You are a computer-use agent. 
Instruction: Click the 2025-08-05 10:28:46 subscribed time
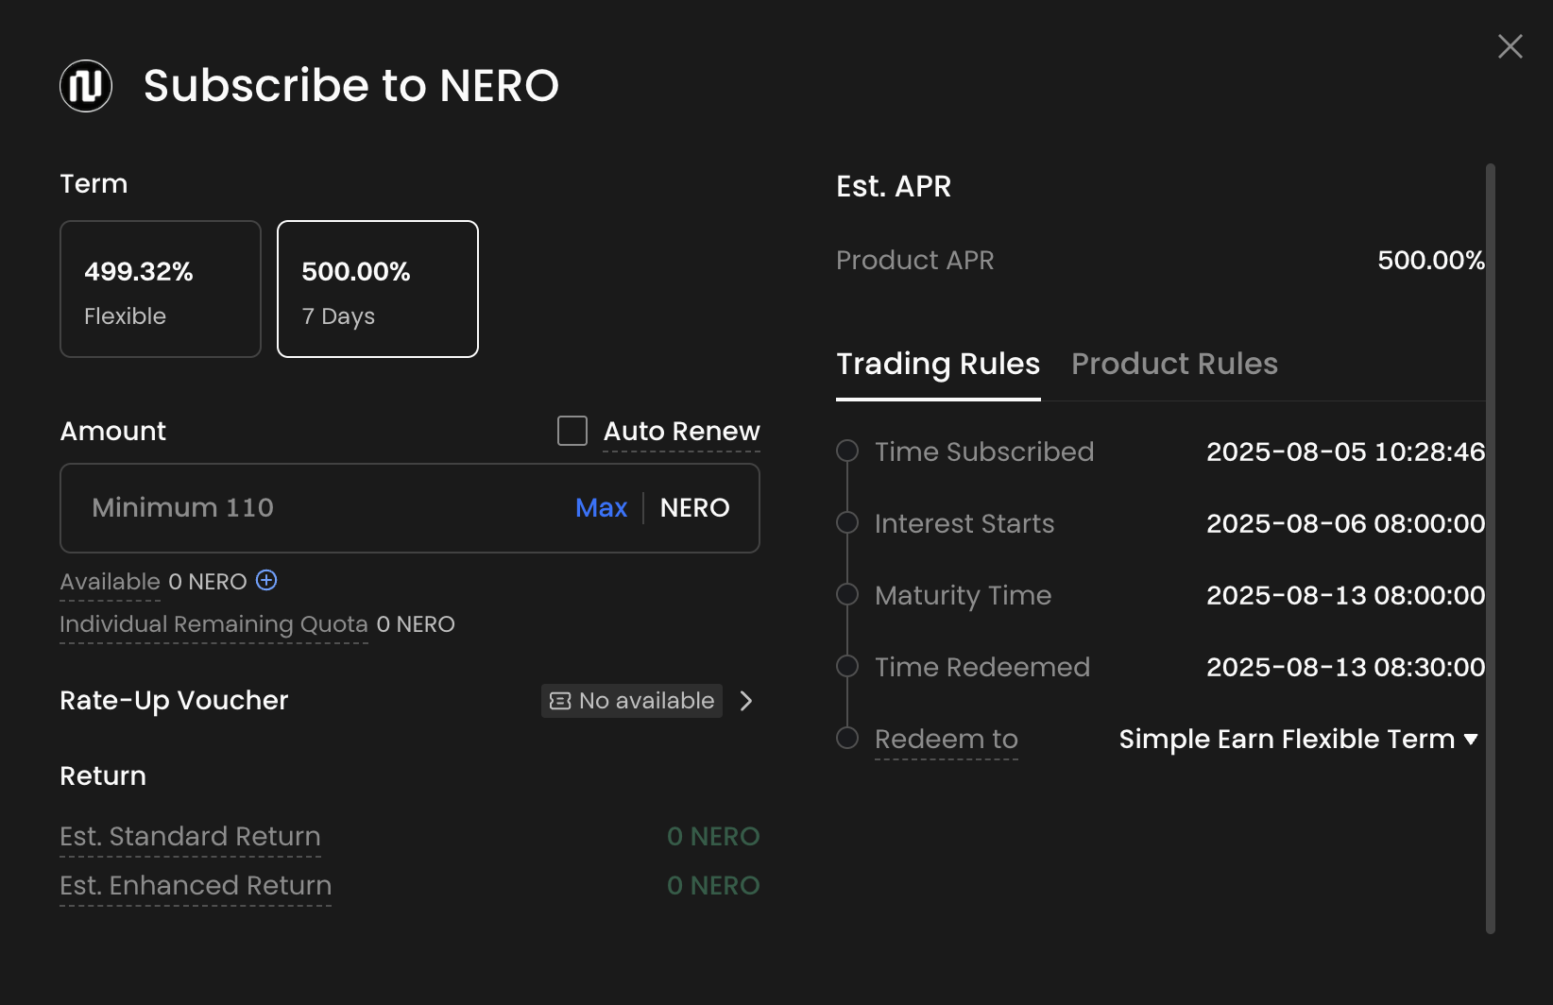coord(1345,451)
